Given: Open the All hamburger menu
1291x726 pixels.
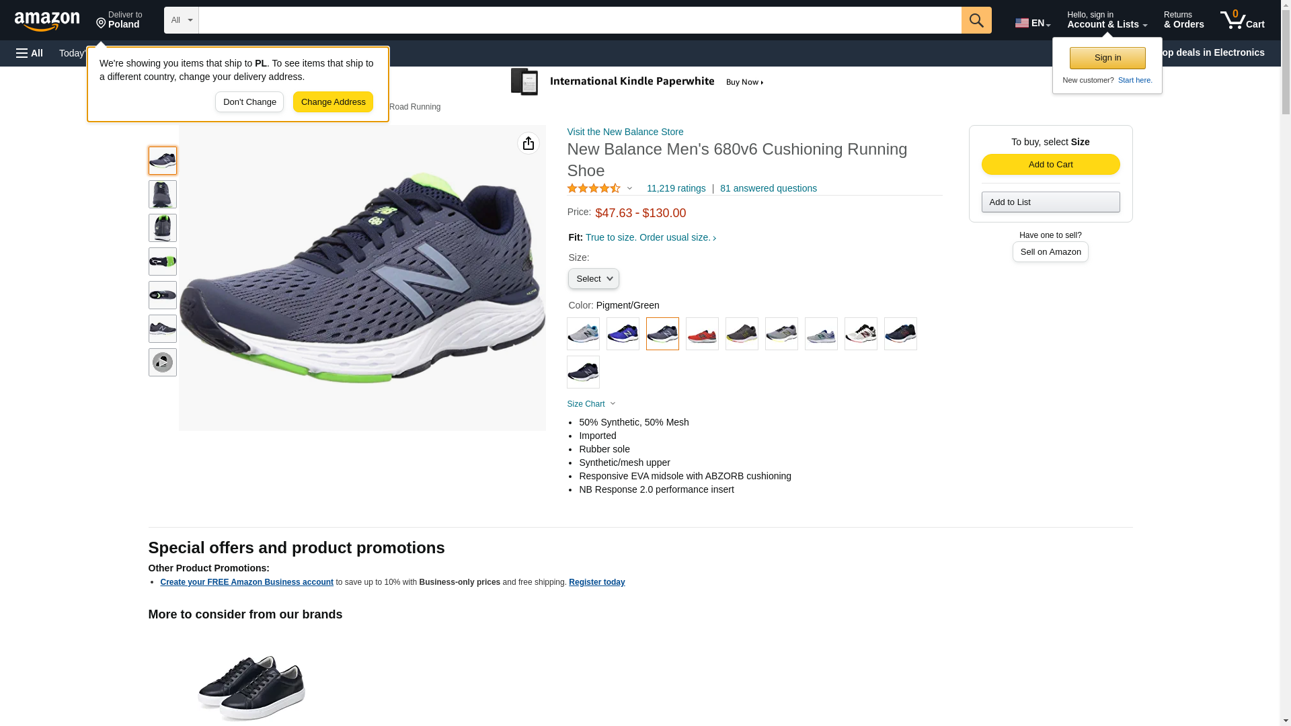Looking at the screenshot, I should [x=30, y=53].
